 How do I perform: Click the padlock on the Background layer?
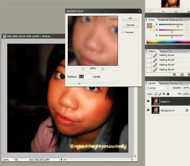click(x=187, y=110)
